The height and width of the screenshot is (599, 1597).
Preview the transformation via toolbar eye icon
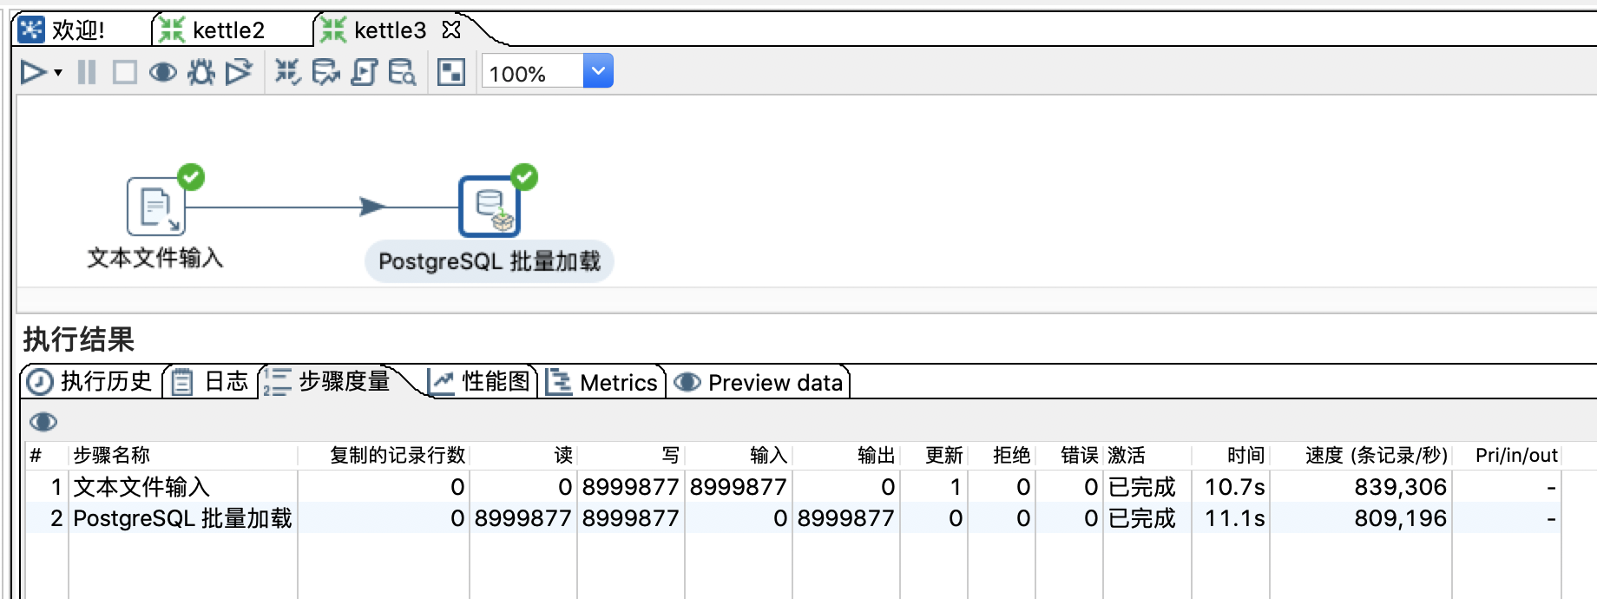pyautogui.click(x=162, y=72)
